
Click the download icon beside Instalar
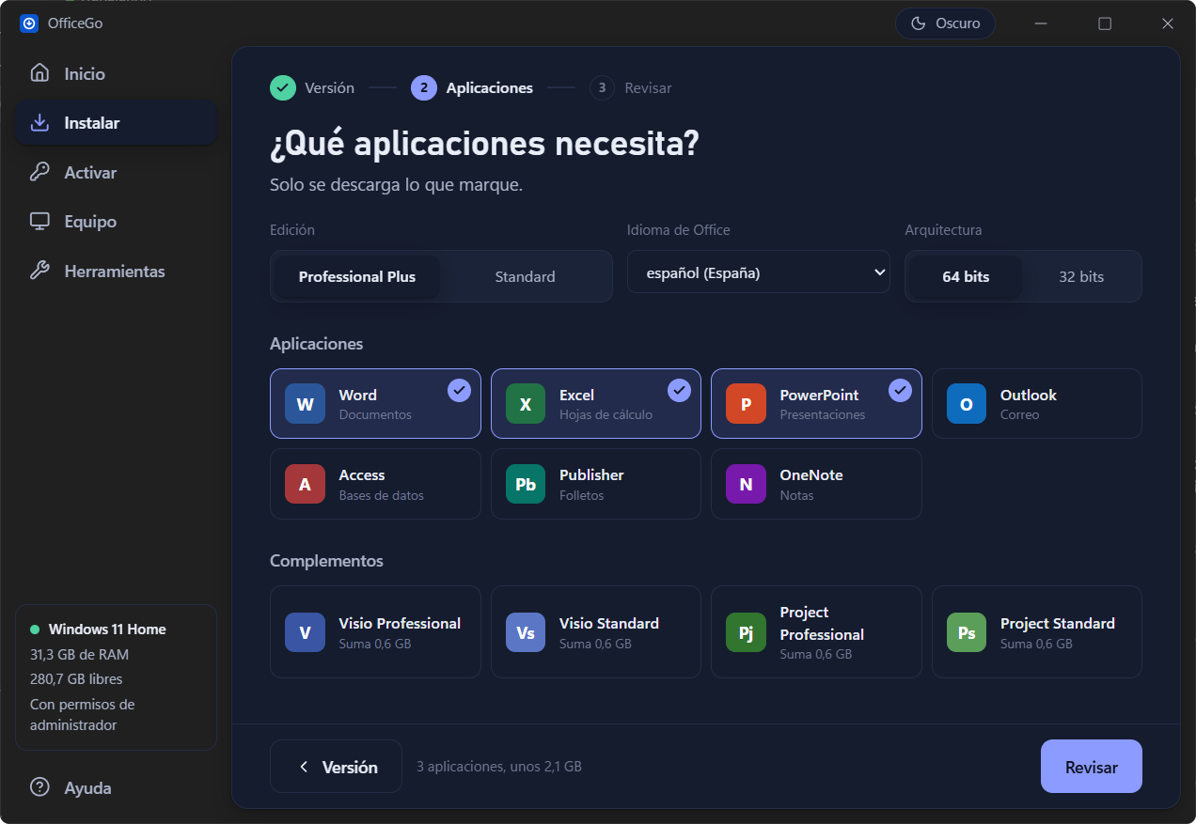[x=39, y=123]
